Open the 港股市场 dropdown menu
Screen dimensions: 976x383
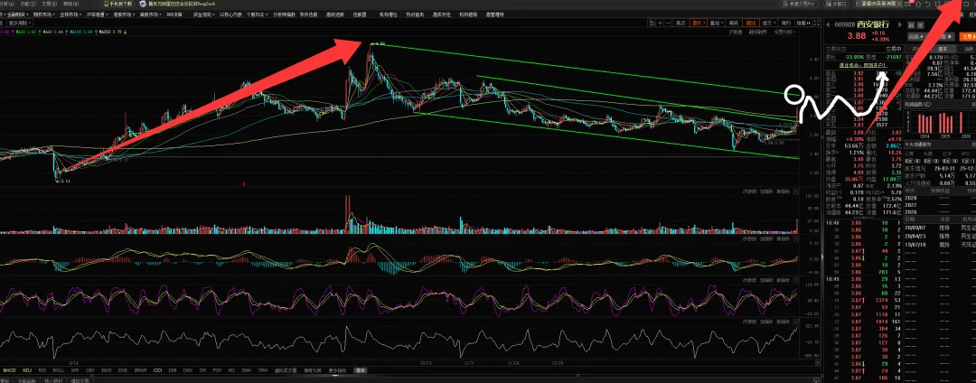pyautogui.click(x=124, y=14)
